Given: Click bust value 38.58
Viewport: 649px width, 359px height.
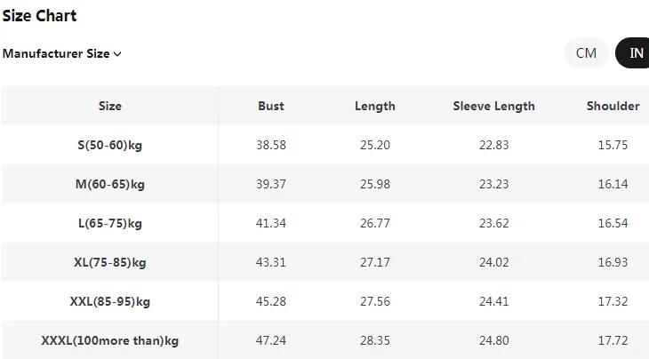Looking at the screenshot, I should click(271, 145).
